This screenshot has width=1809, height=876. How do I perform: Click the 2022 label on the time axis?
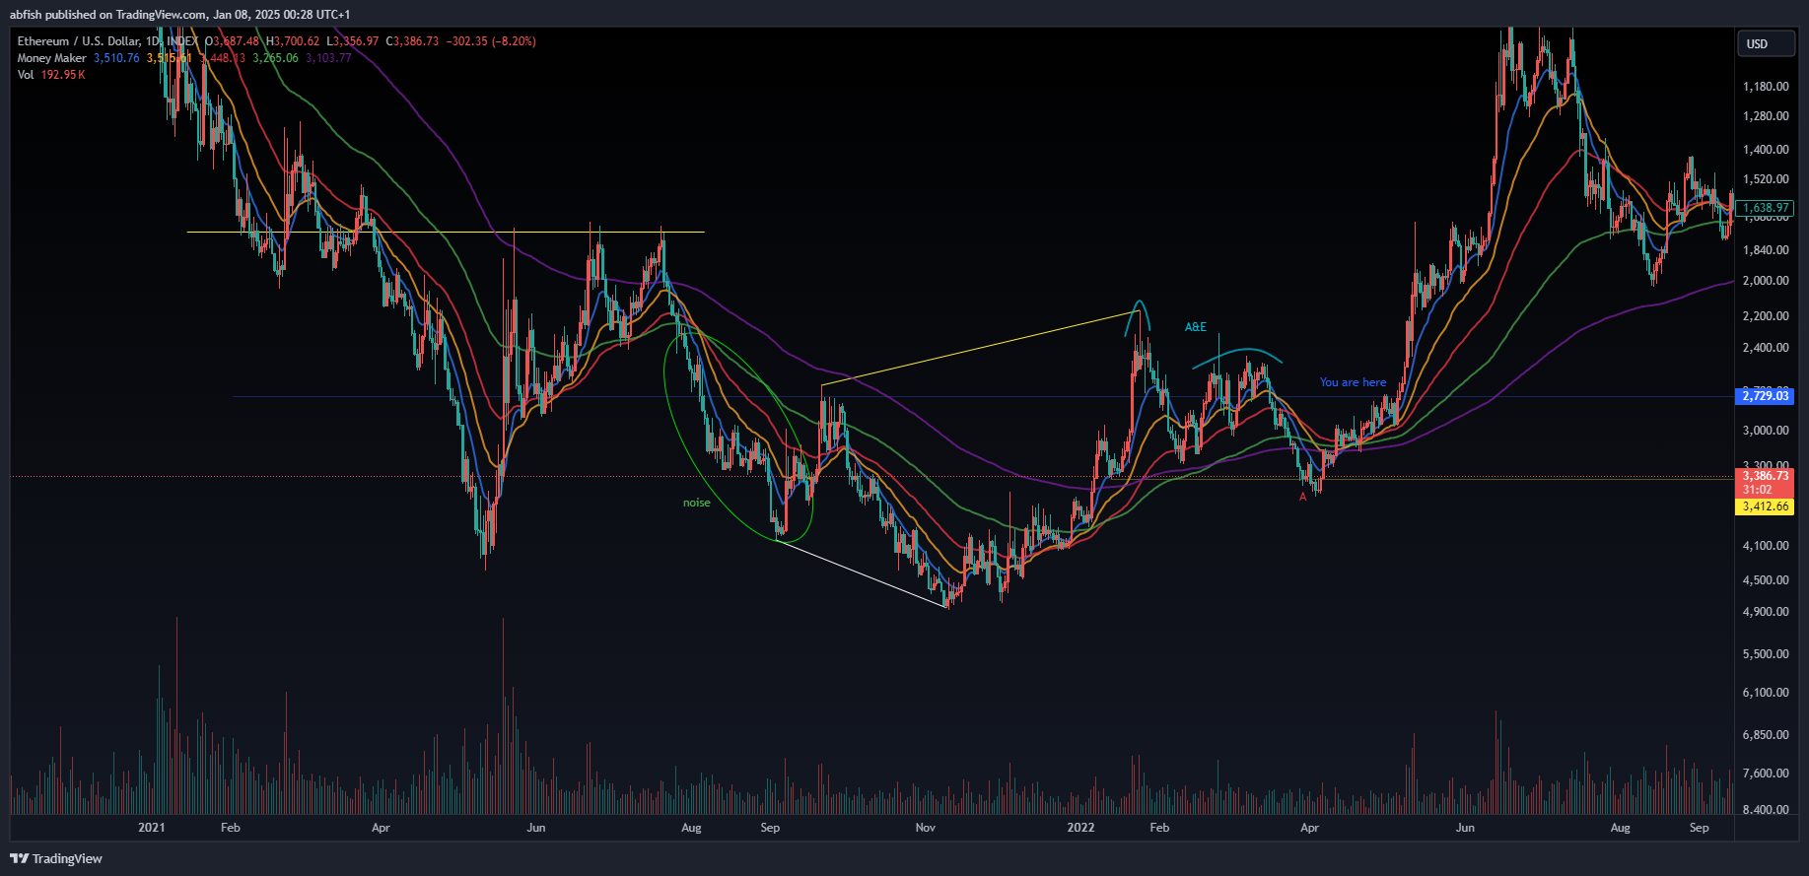(1081, 828)
